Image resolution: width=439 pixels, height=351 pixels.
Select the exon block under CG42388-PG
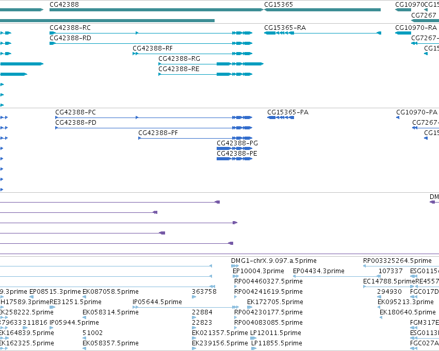(x=234, y=148)
